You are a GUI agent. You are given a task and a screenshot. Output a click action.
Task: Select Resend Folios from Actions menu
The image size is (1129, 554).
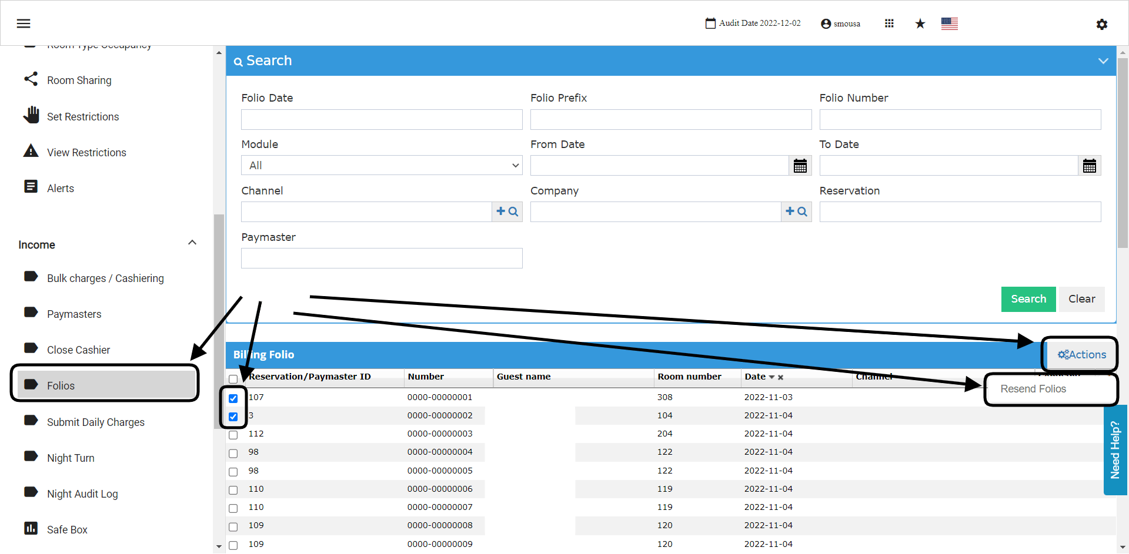click(x=1033, y=389)
